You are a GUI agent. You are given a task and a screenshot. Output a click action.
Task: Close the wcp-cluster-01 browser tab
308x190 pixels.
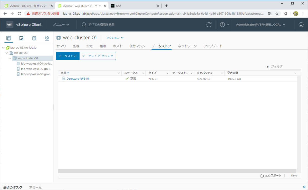coord(104,6)
